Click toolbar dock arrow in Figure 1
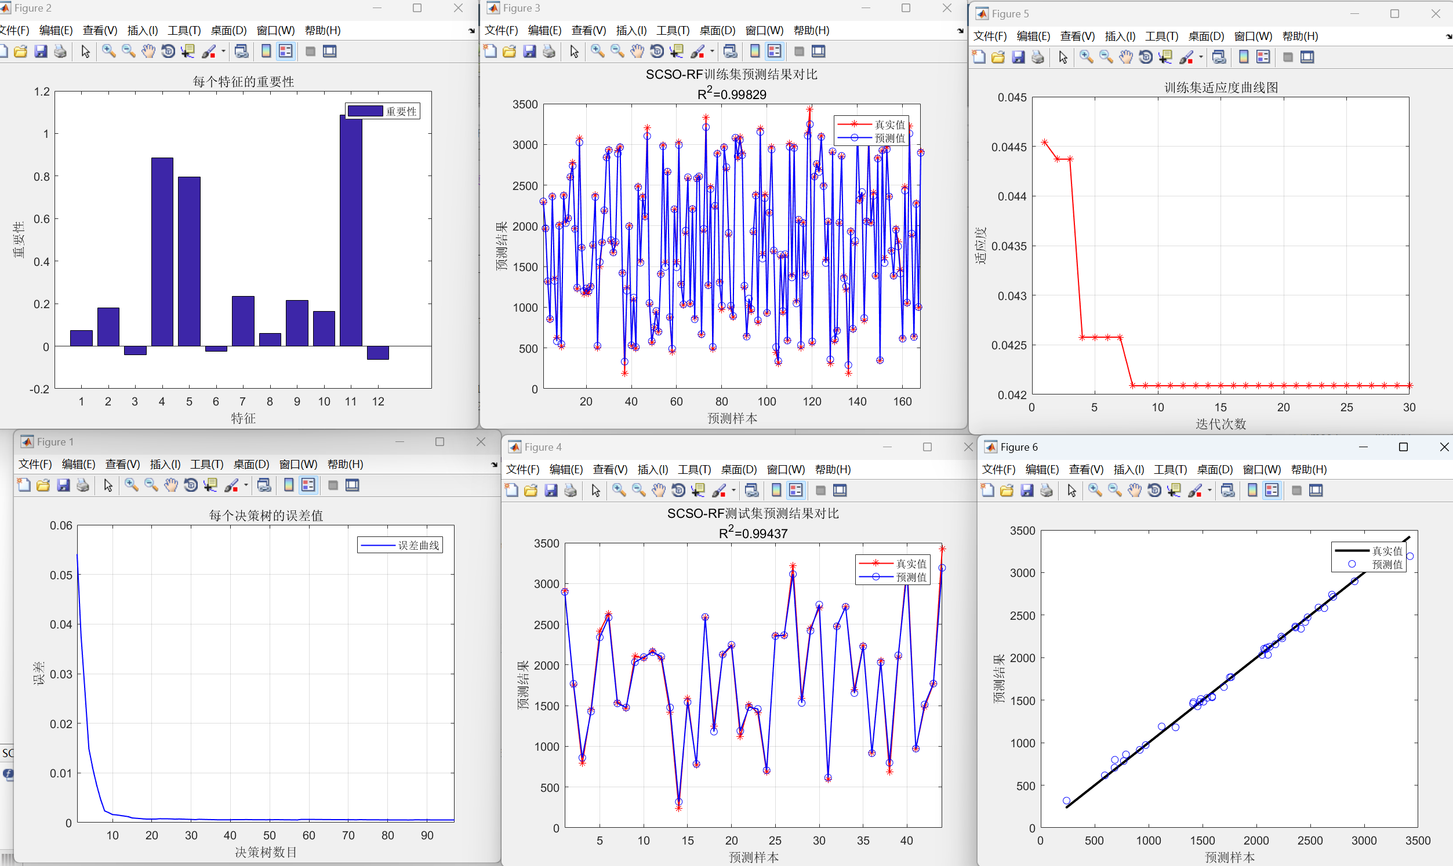The height and width of the screenshot is (866, 1453). pos(495,465)
